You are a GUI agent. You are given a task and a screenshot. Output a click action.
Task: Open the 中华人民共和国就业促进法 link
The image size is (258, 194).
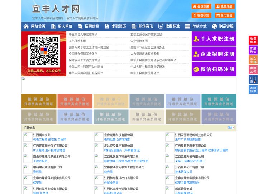pyautogui.click(x=148, y=67)
